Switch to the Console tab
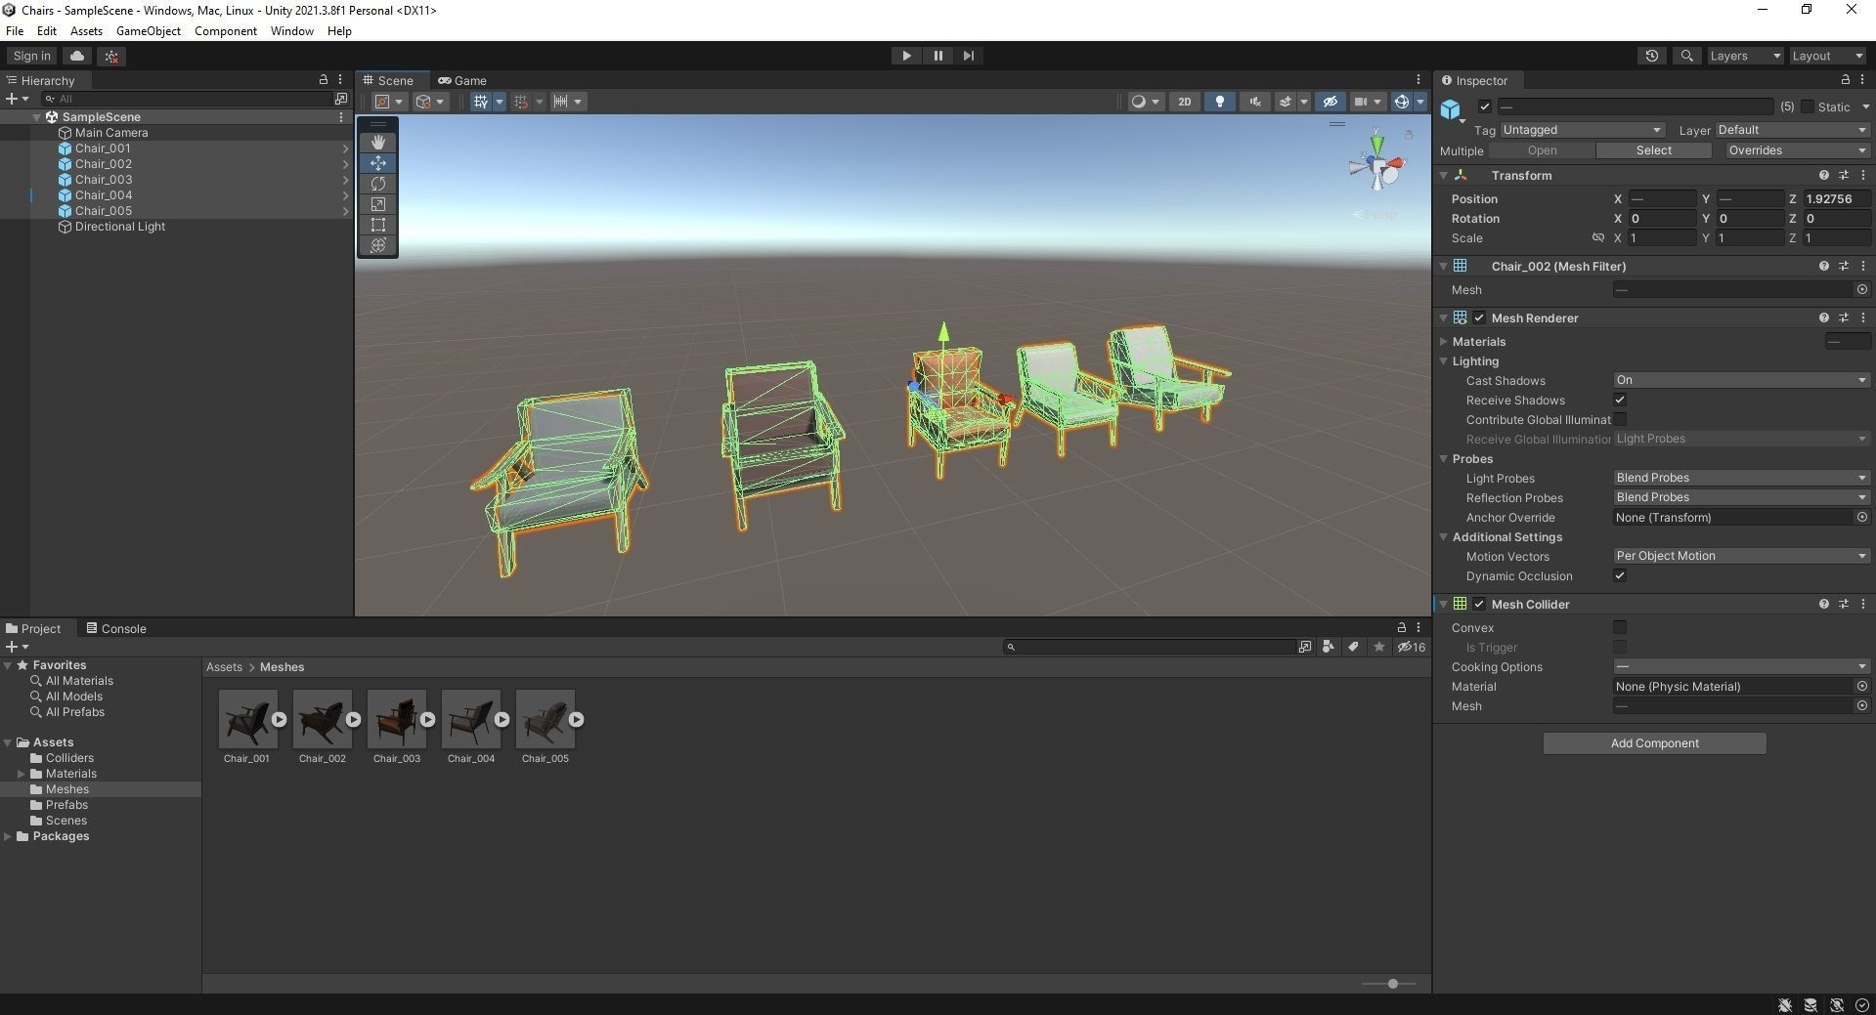Screen dimensions: 1876x1015 tap(116, 629)
